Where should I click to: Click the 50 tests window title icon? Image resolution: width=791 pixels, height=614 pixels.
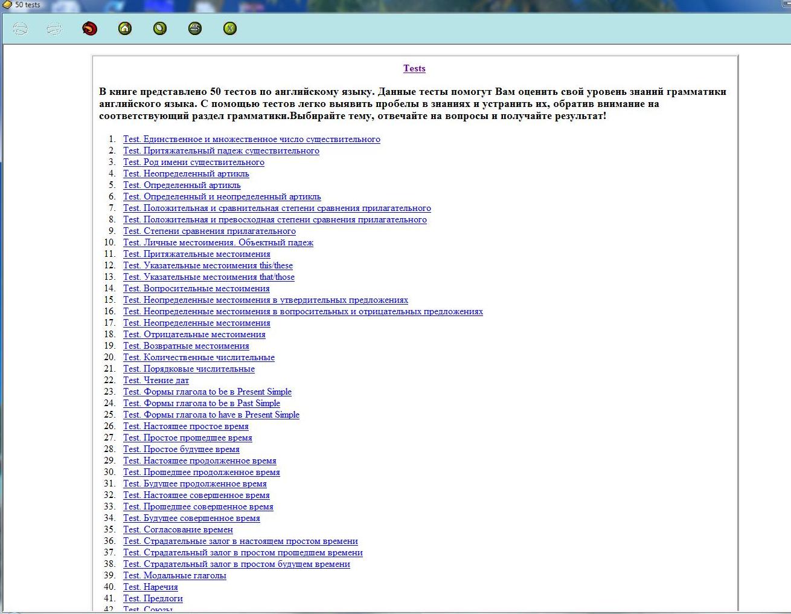pos(7,4)
